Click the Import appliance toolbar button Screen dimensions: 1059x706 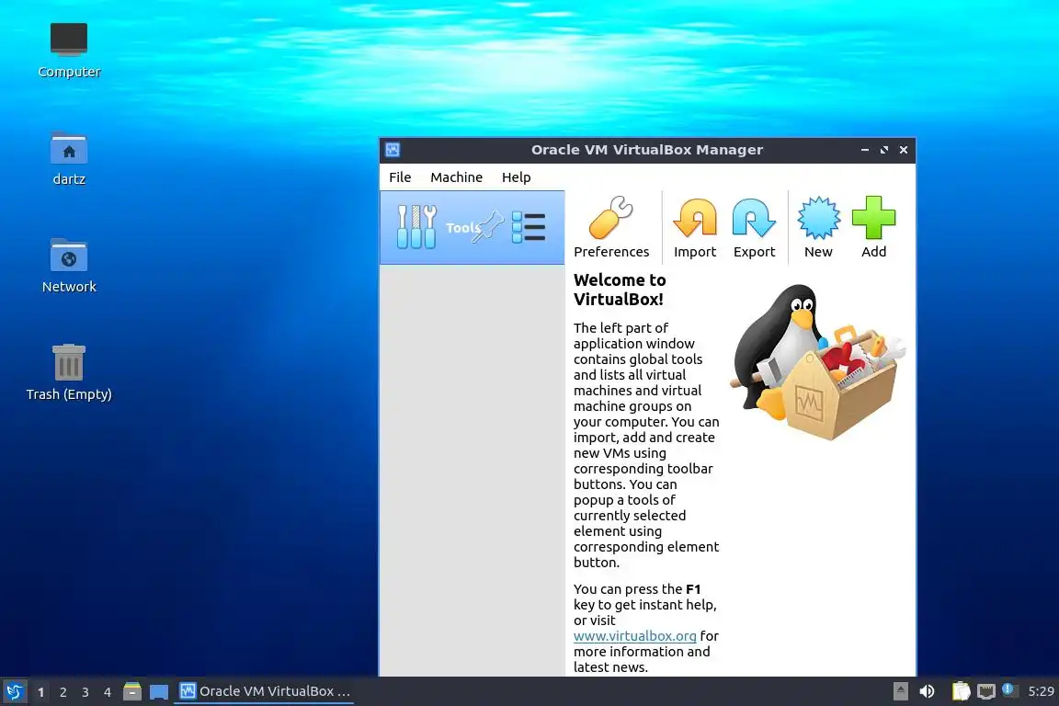click(695, 227)
